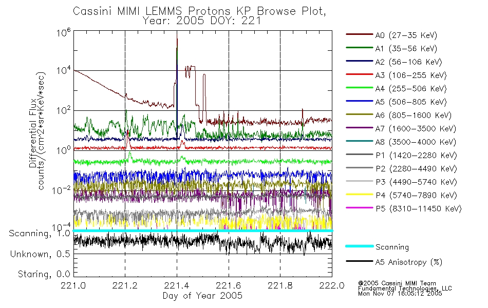The width and height of the screenshot is (488, 308).
Task: Click the P3 (4490-5740 KeV) legend label
Action: tap(416, 182)
